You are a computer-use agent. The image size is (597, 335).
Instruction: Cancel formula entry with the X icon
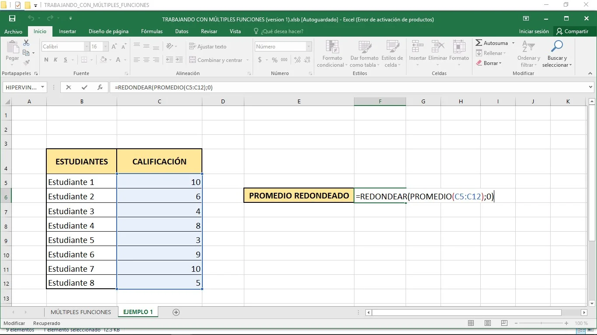click(69, 87)
